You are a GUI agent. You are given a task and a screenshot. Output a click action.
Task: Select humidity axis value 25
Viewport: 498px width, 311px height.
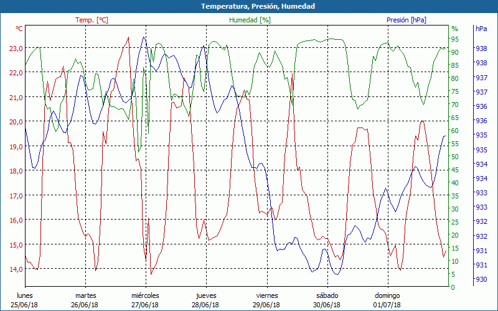point(455,222)
